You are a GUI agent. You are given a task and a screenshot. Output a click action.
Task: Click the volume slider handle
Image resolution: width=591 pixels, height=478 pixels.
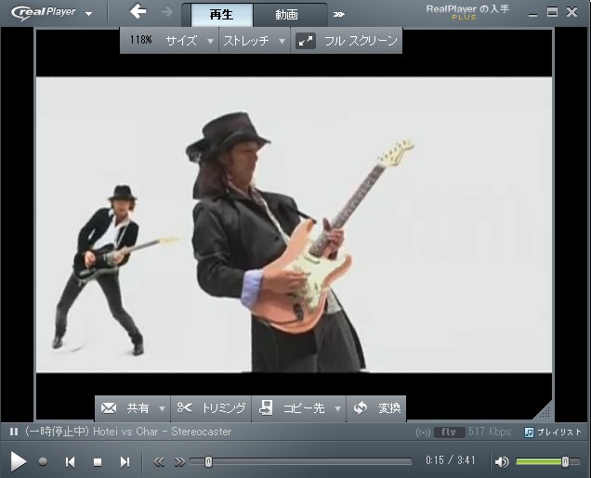coord(565,462)
